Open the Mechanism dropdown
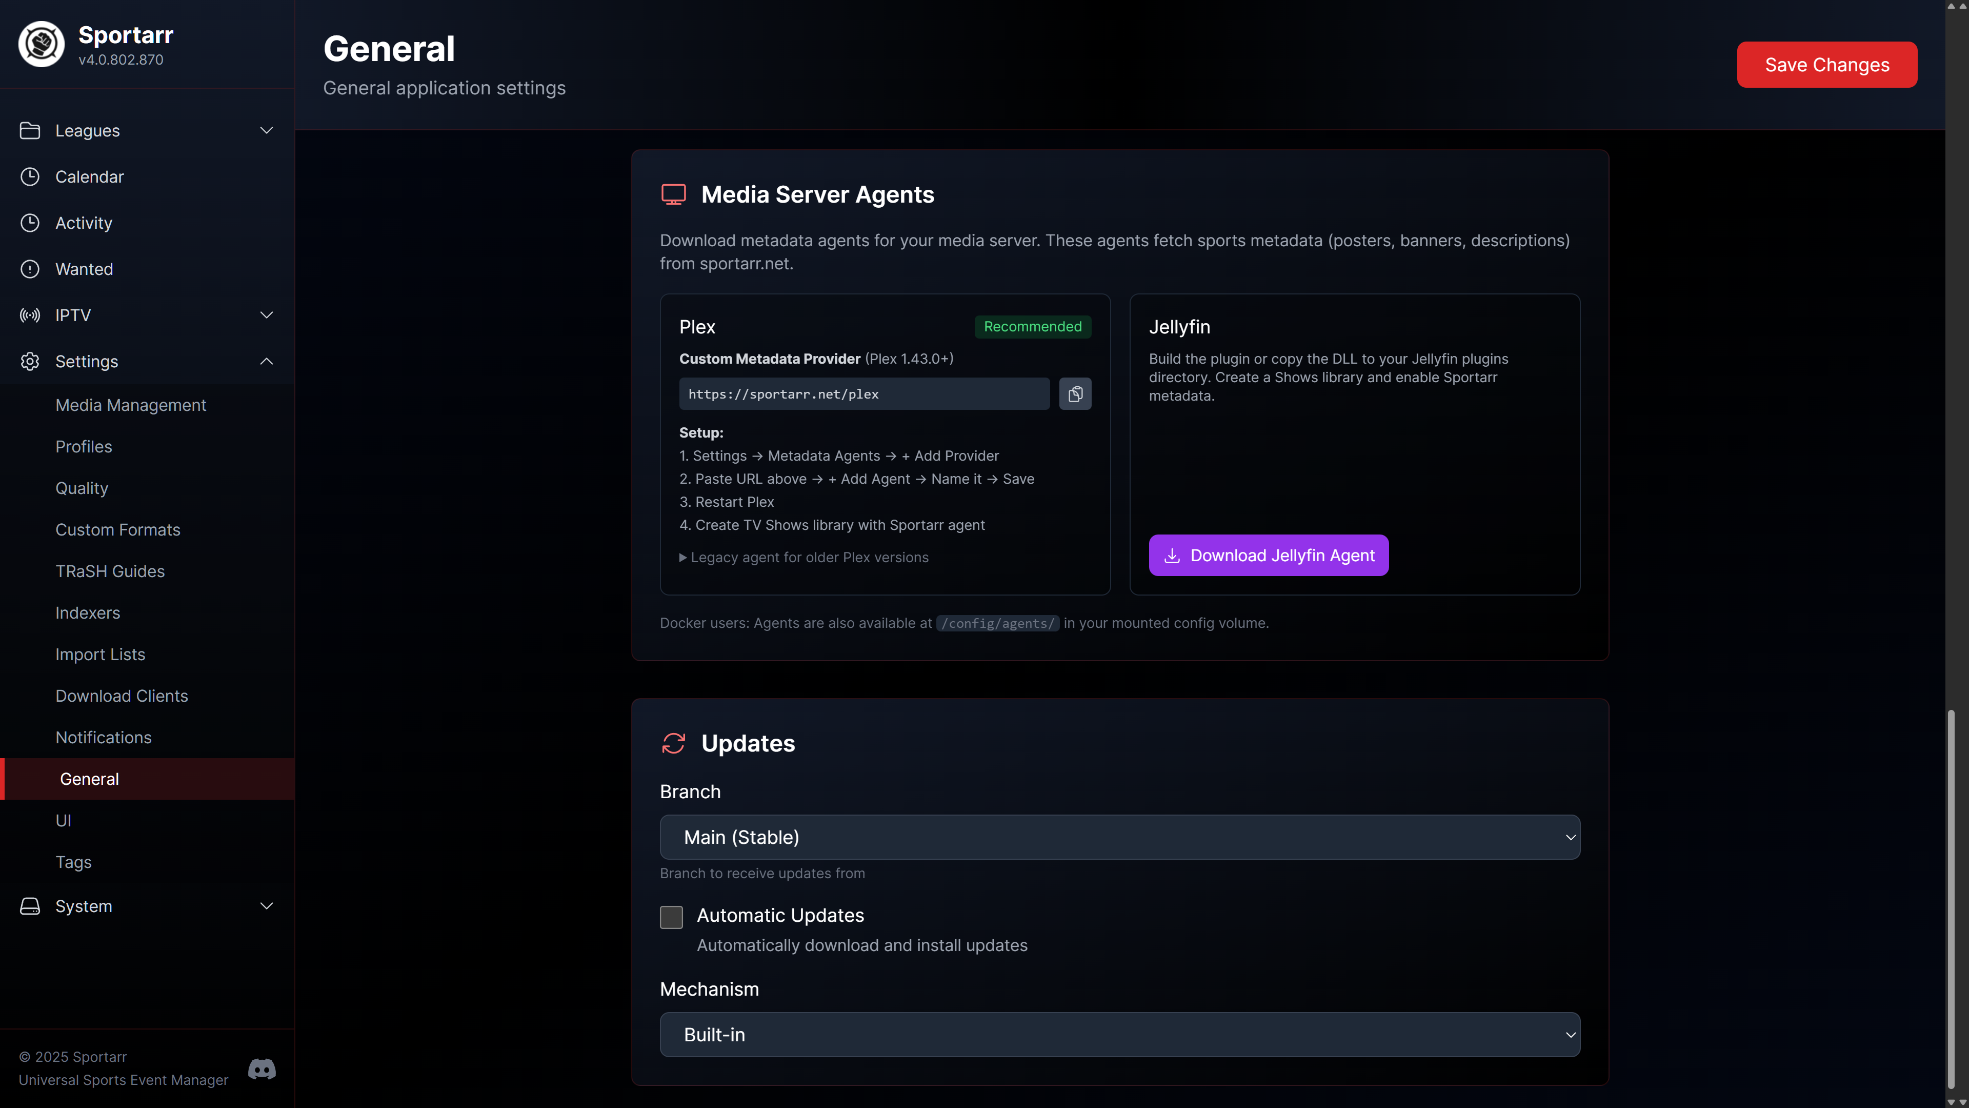The width and height of the screenshot is (1969, 1108). pyautogui.click(x=1120, y=1035)
